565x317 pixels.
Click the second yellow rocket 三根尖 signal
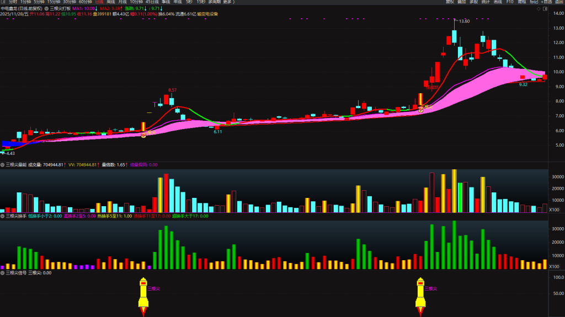(420, 295)
